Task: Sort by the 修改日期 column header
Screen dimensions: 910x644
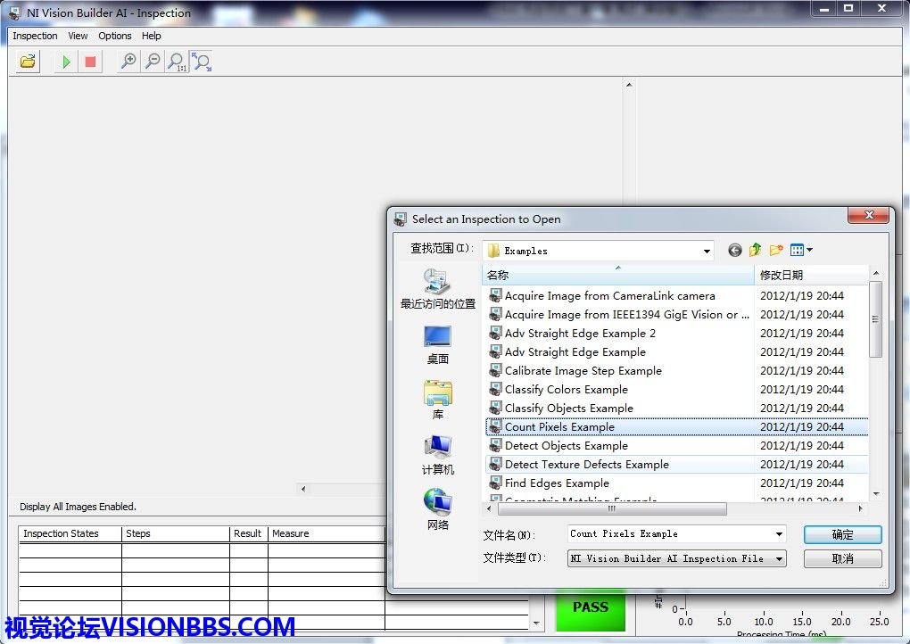Action: click(x=811, y=275)
